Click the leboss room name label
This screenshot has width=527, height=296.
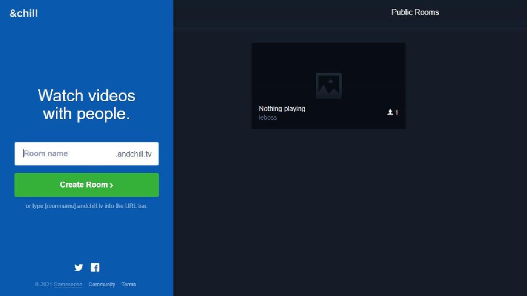point(268,118)
